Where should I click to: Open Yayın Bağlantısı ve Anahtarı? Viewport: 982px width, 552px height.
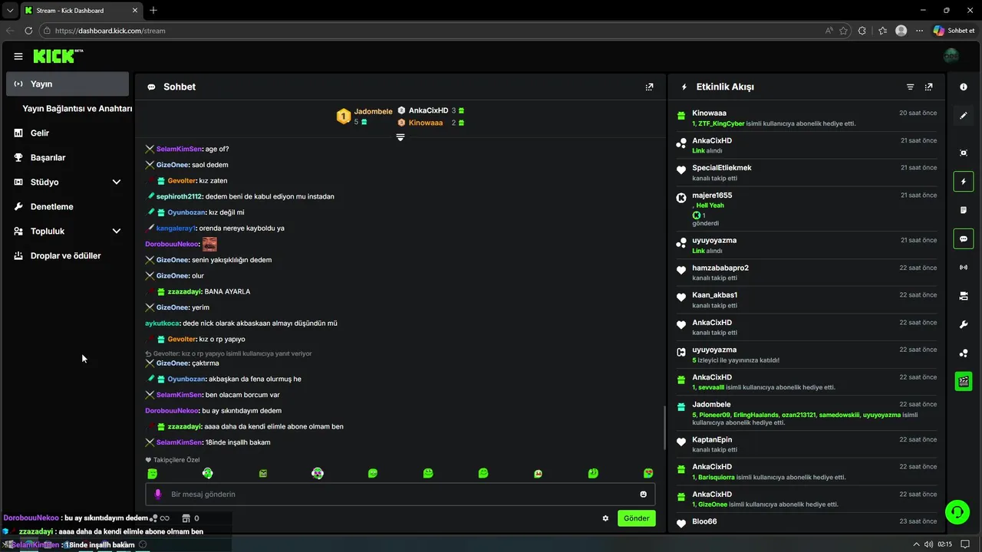point(77,109)
